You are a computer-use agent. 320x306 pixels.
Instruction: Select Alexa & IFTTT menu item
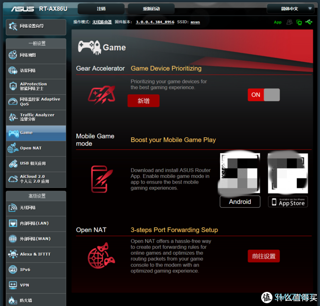coord(36,255)
